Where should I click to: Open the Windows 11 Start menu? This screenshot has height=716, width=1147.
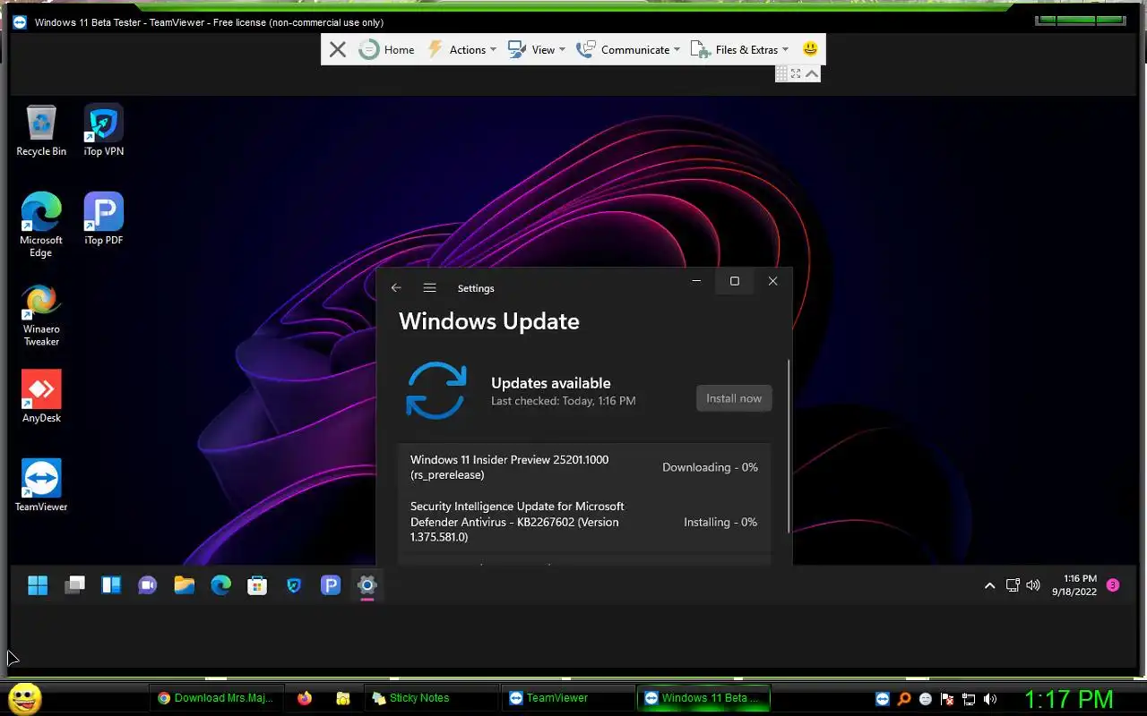(38, 585)
